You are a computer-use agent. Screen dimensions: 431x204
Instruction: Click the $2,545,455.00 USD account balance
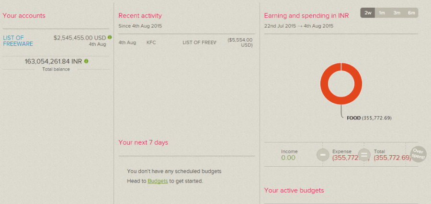click(79, 38)
